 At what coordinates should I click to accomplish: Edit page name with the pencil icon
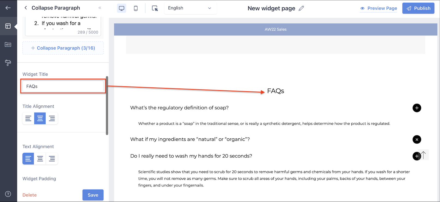click(301, 8)
